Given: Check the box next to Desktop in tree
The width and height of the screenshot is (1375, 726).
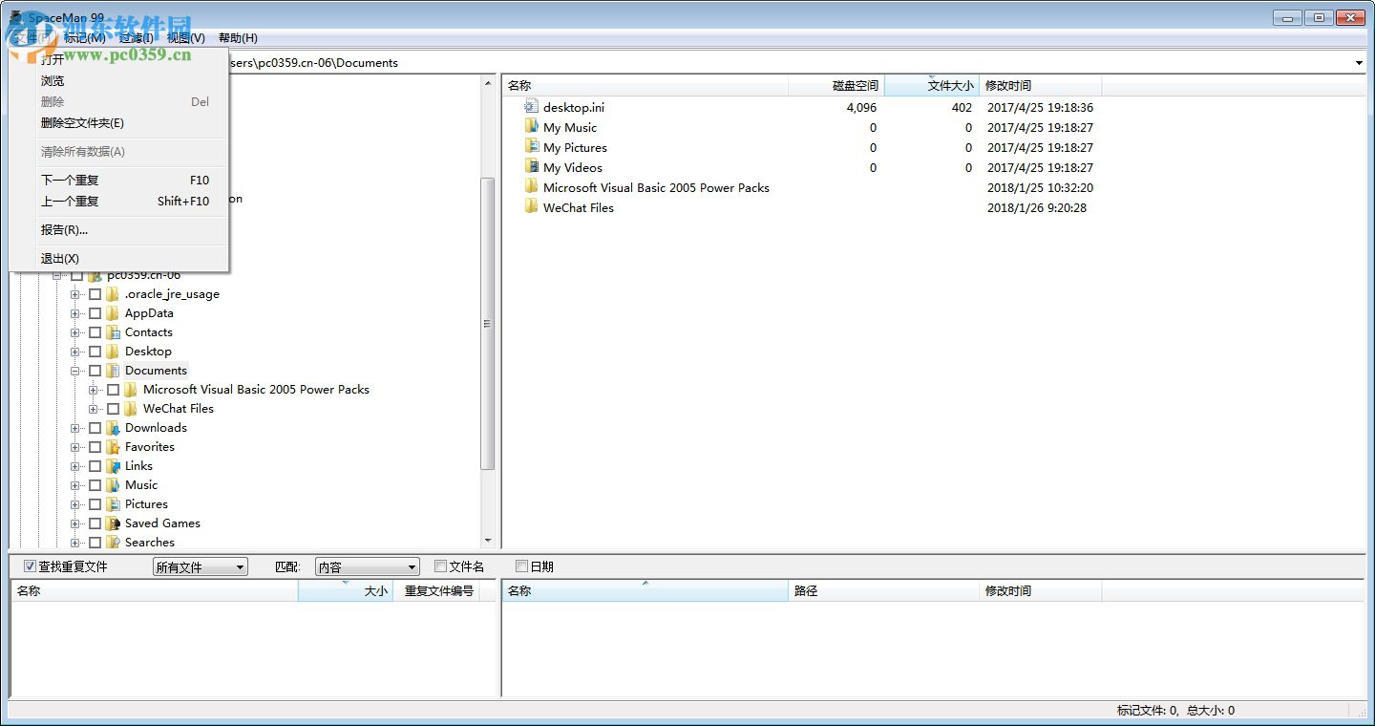Looking at the screenshot, I should pos(95,352).
